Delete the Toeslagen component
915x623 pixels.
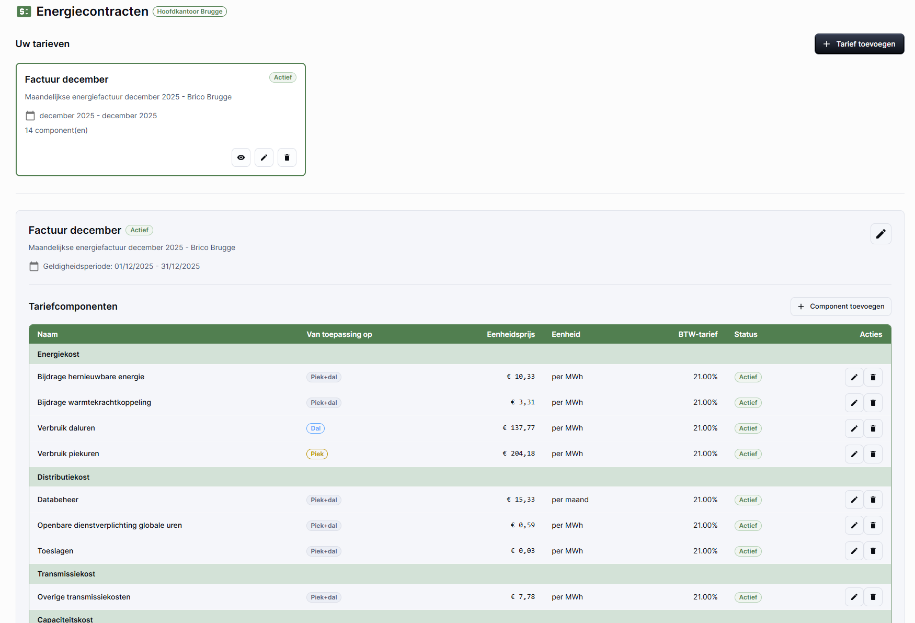coord(873,551)
